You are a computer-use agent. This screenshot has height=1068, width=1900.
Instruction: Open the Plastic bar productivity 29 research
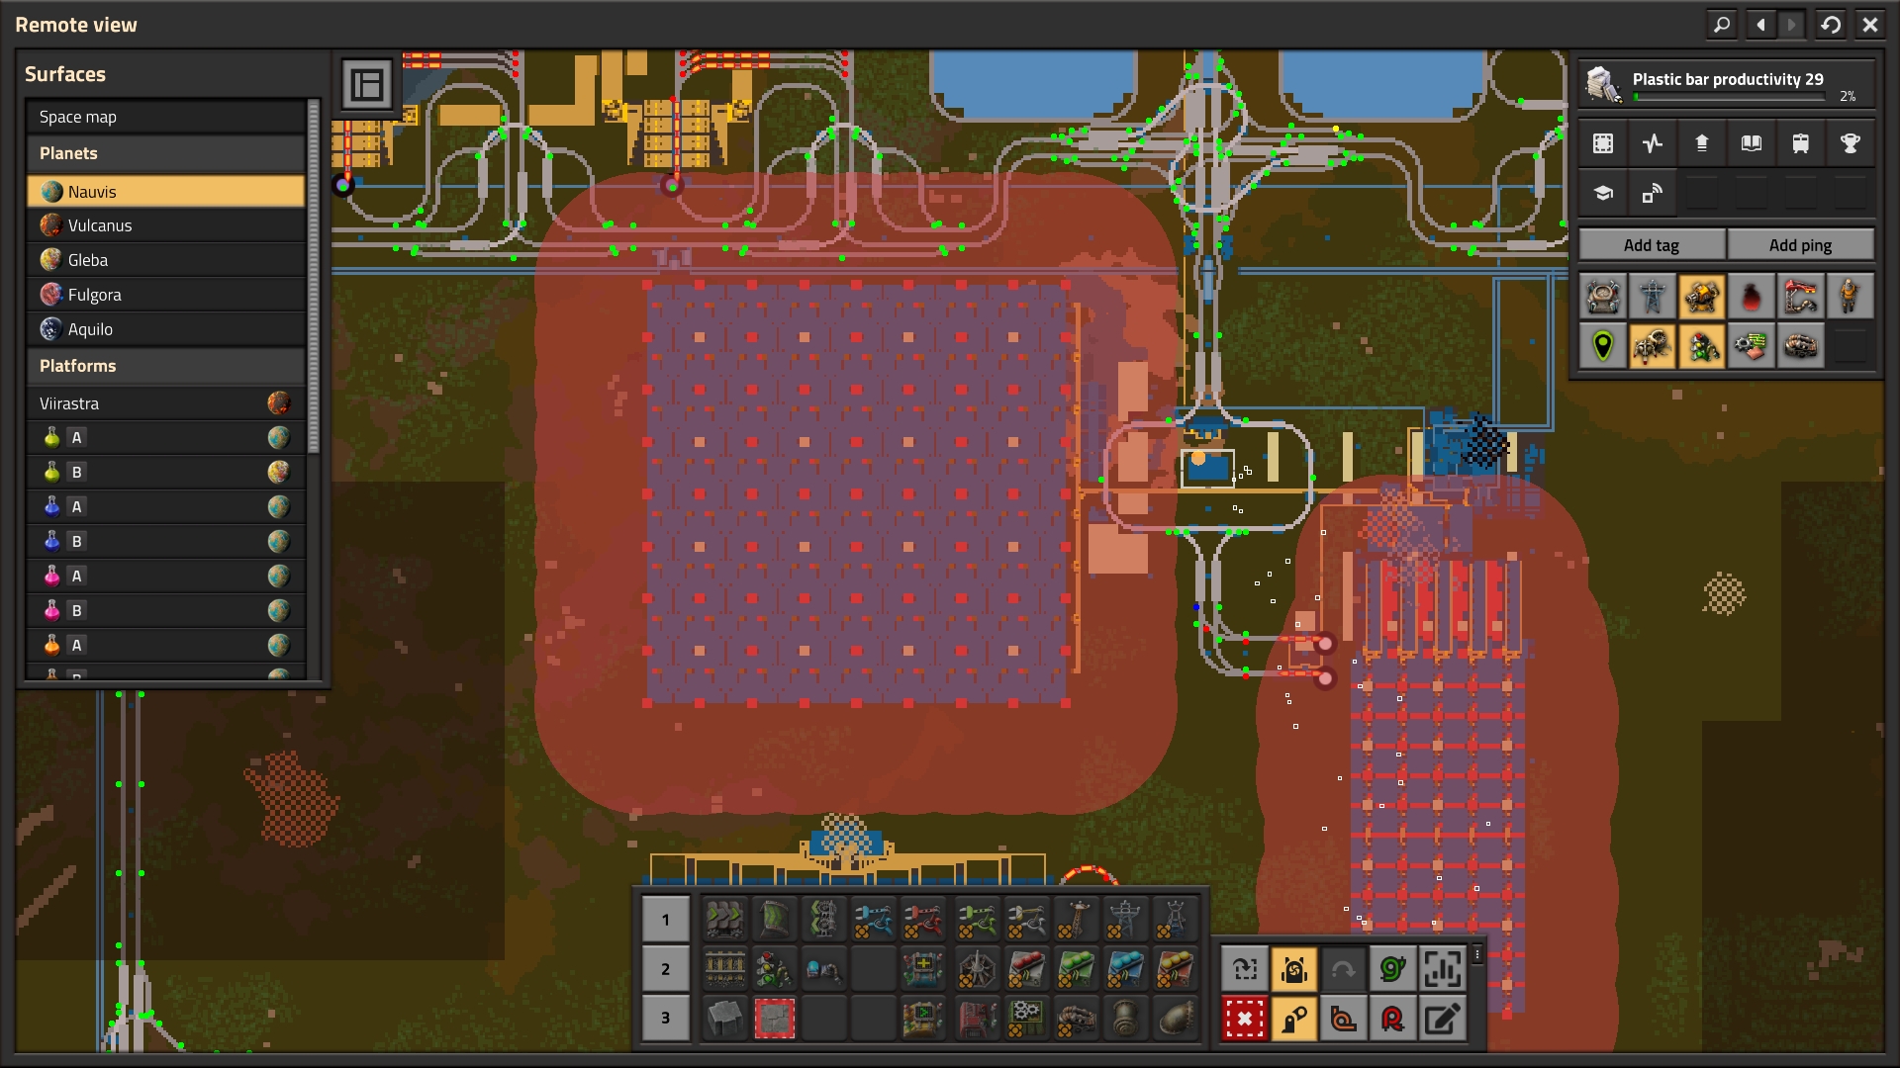click(1727, 83)
